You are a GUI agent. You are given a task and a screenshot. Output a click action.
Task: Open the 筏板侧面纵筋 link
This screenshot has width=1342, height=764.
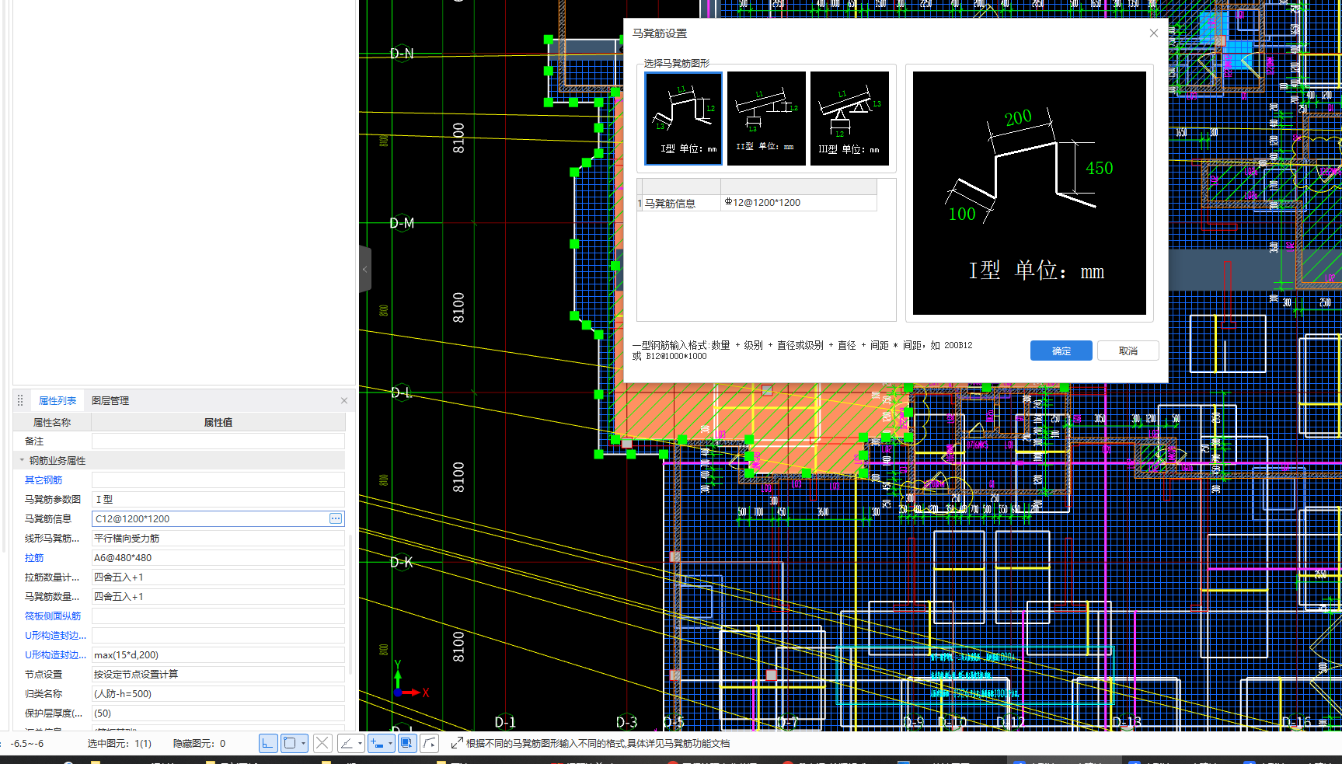[53, 616]
